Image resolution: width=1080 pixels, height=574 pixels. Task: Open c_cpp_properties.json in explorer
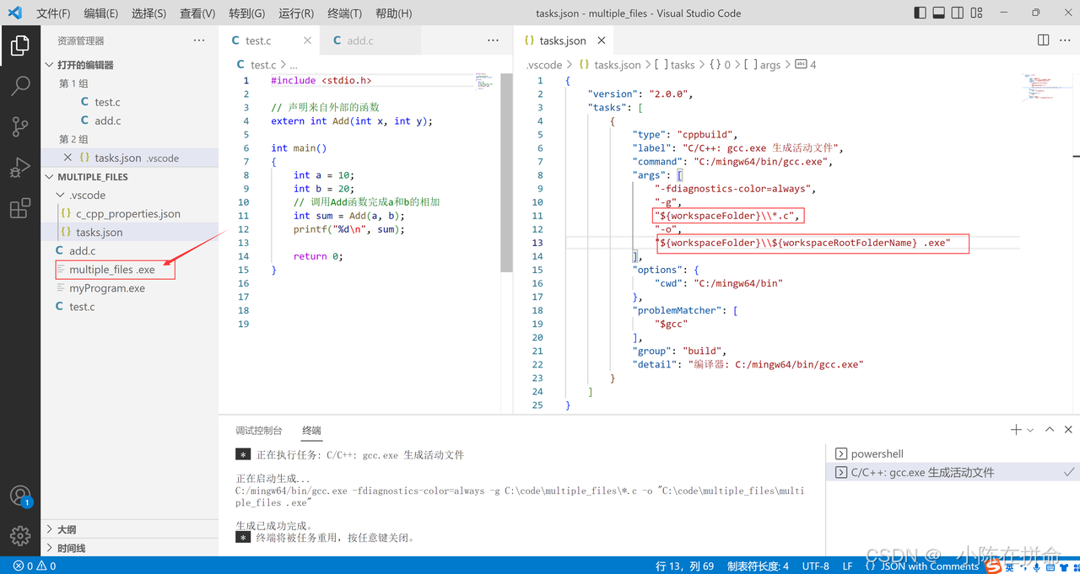(129, 213)
